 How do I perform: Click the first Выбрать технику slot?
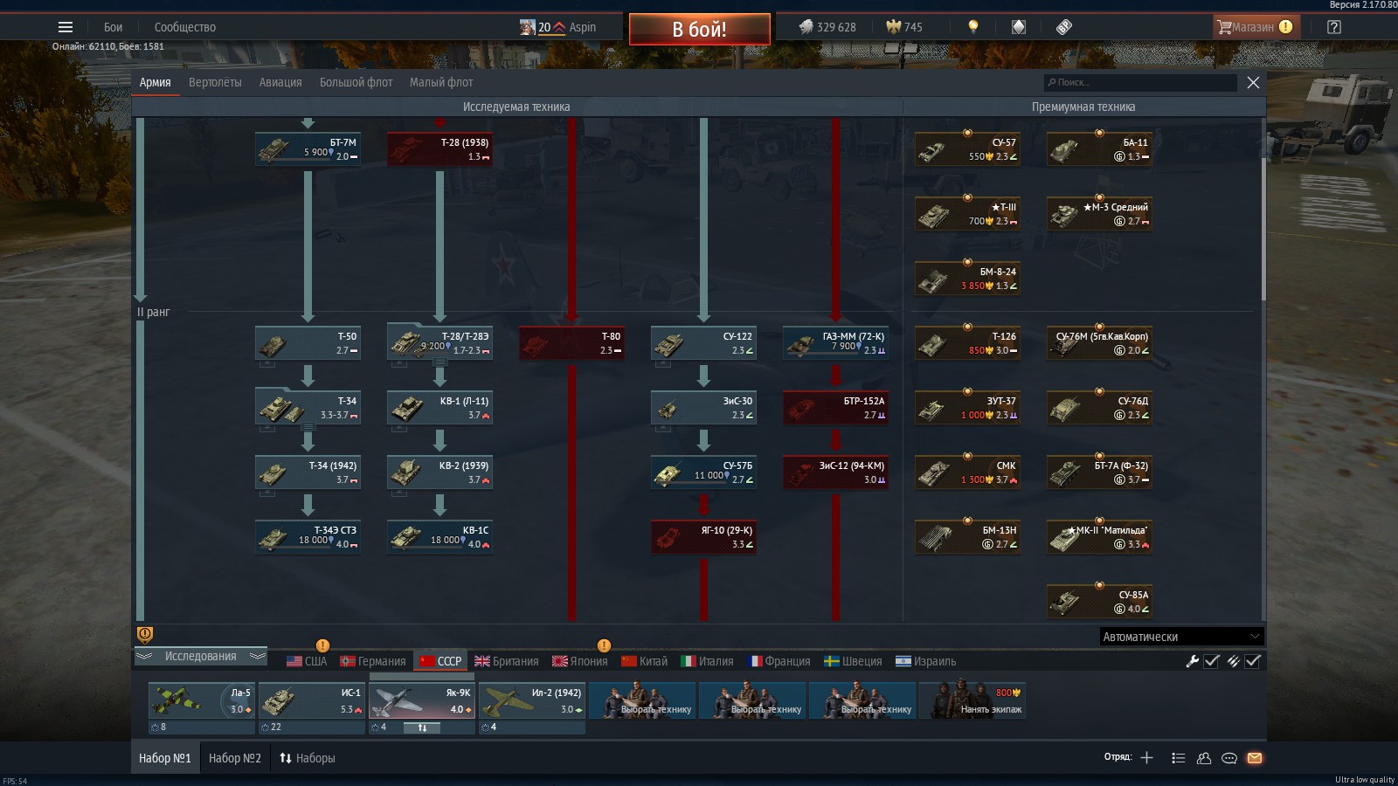click(x=642, y=700)
